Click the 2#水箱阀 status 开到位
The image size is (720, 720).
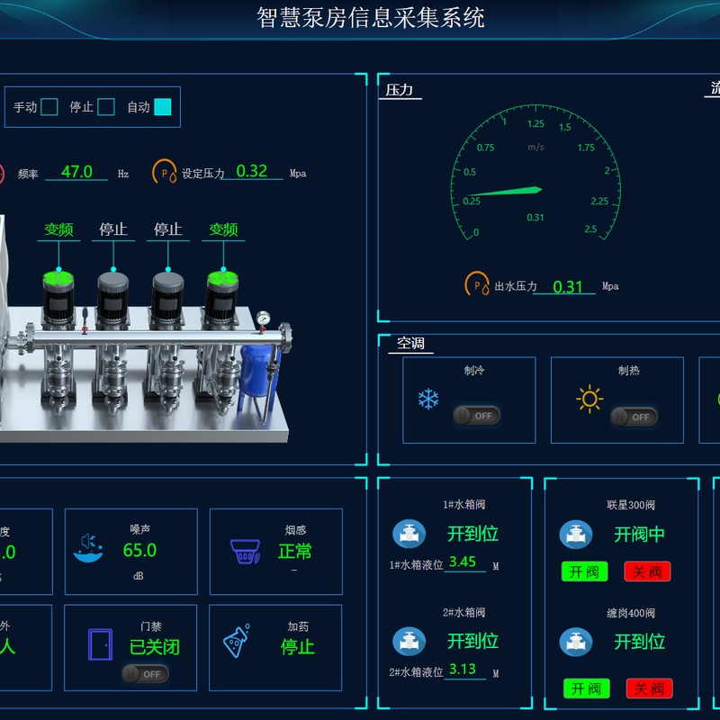point(473,641)
